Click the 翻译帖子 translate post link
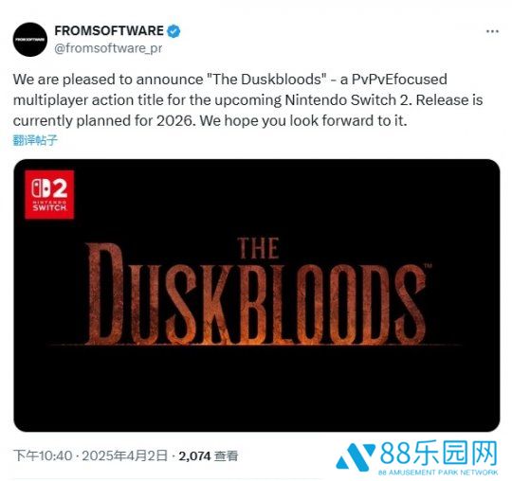 35,140
